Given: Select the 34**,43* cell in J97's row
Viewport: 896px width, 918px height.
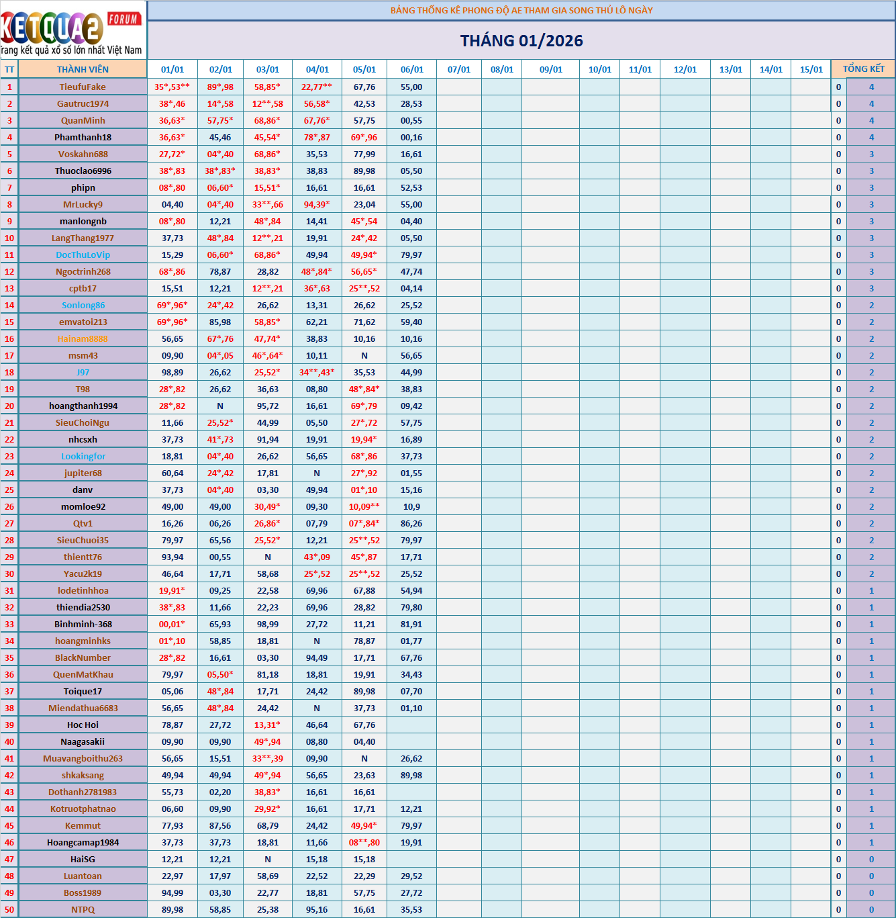Looking at the screenshot, I should point(317,372).
